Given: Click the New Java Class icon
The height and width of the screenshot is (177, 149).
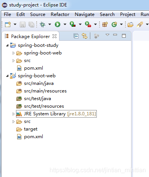Looking at the screenshot, I should coord(114,24).
